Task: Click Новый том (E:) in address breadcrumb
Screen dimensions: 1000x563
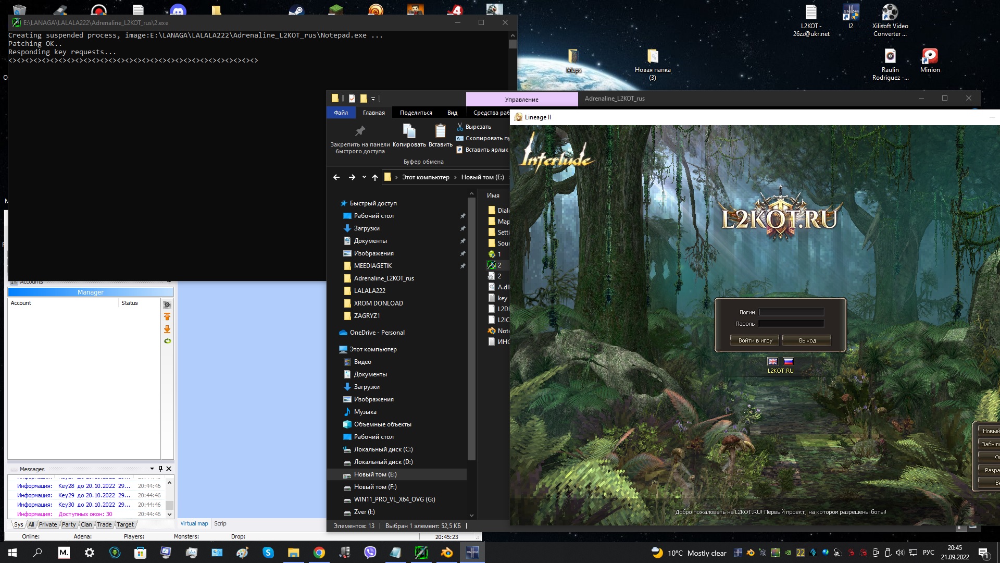Action: tap(482, 177)
